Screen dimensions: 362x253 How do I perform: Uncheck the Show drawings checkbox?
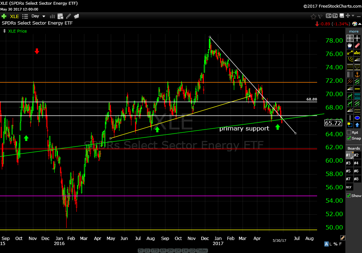[x=349, y=196]
